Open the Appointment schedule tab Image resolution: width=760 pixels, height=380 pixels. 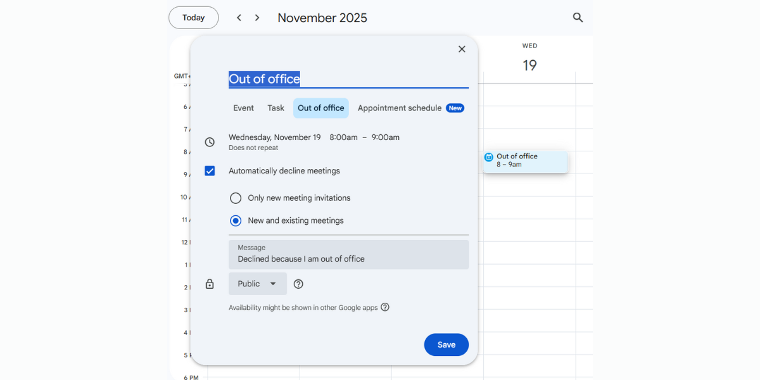399,108
